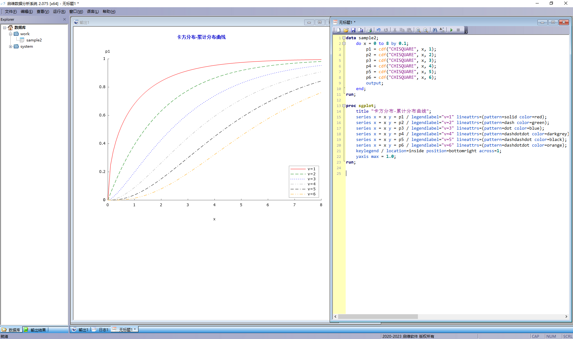Open the 运行(R) menu

[x=59, y=12]
